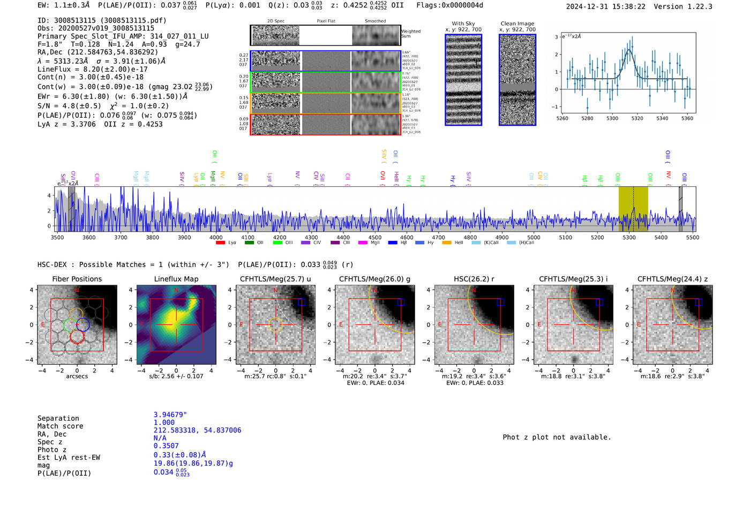750x510 pixels.
Task: Click the Phot z plot not available message
Action: 557,437
